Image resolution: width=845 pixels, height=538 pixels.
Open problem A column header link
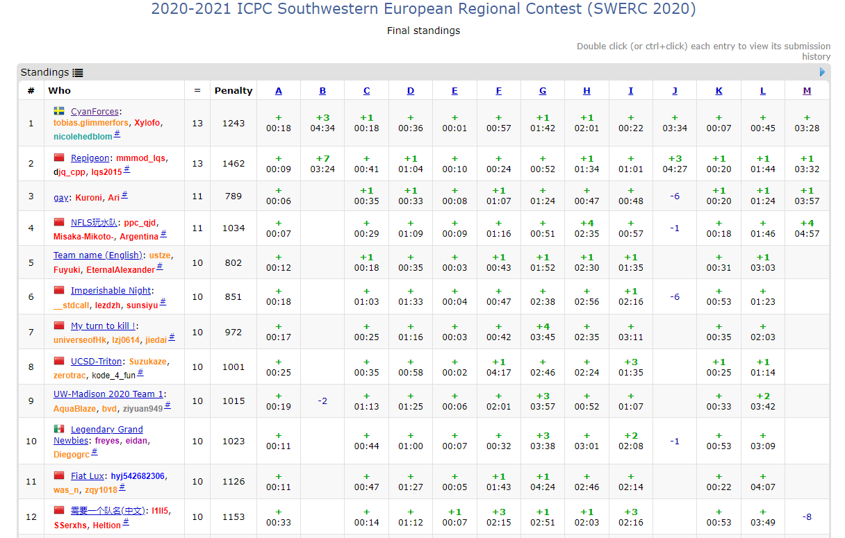tap(279, 91)
